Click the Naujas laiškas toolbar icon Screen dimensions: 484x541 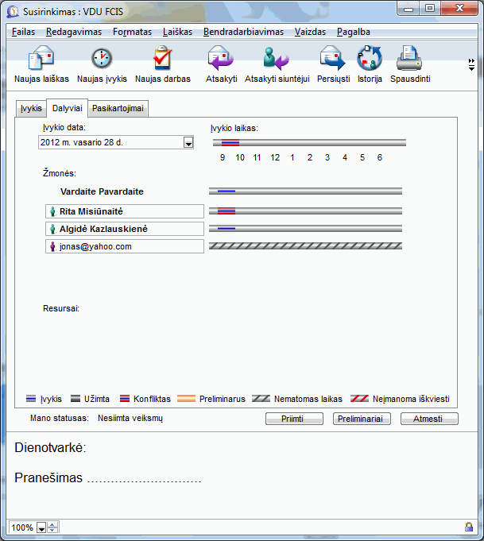tap(41, 60)
